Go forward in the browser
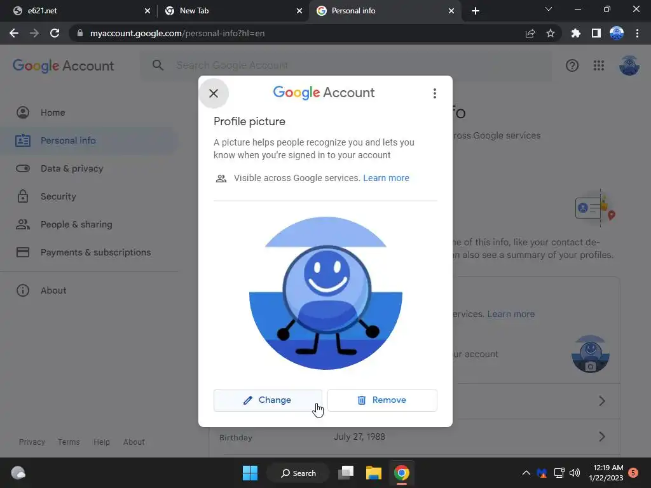Image resolution: width=651 pixels, height=488 pixels. (34, 33)
